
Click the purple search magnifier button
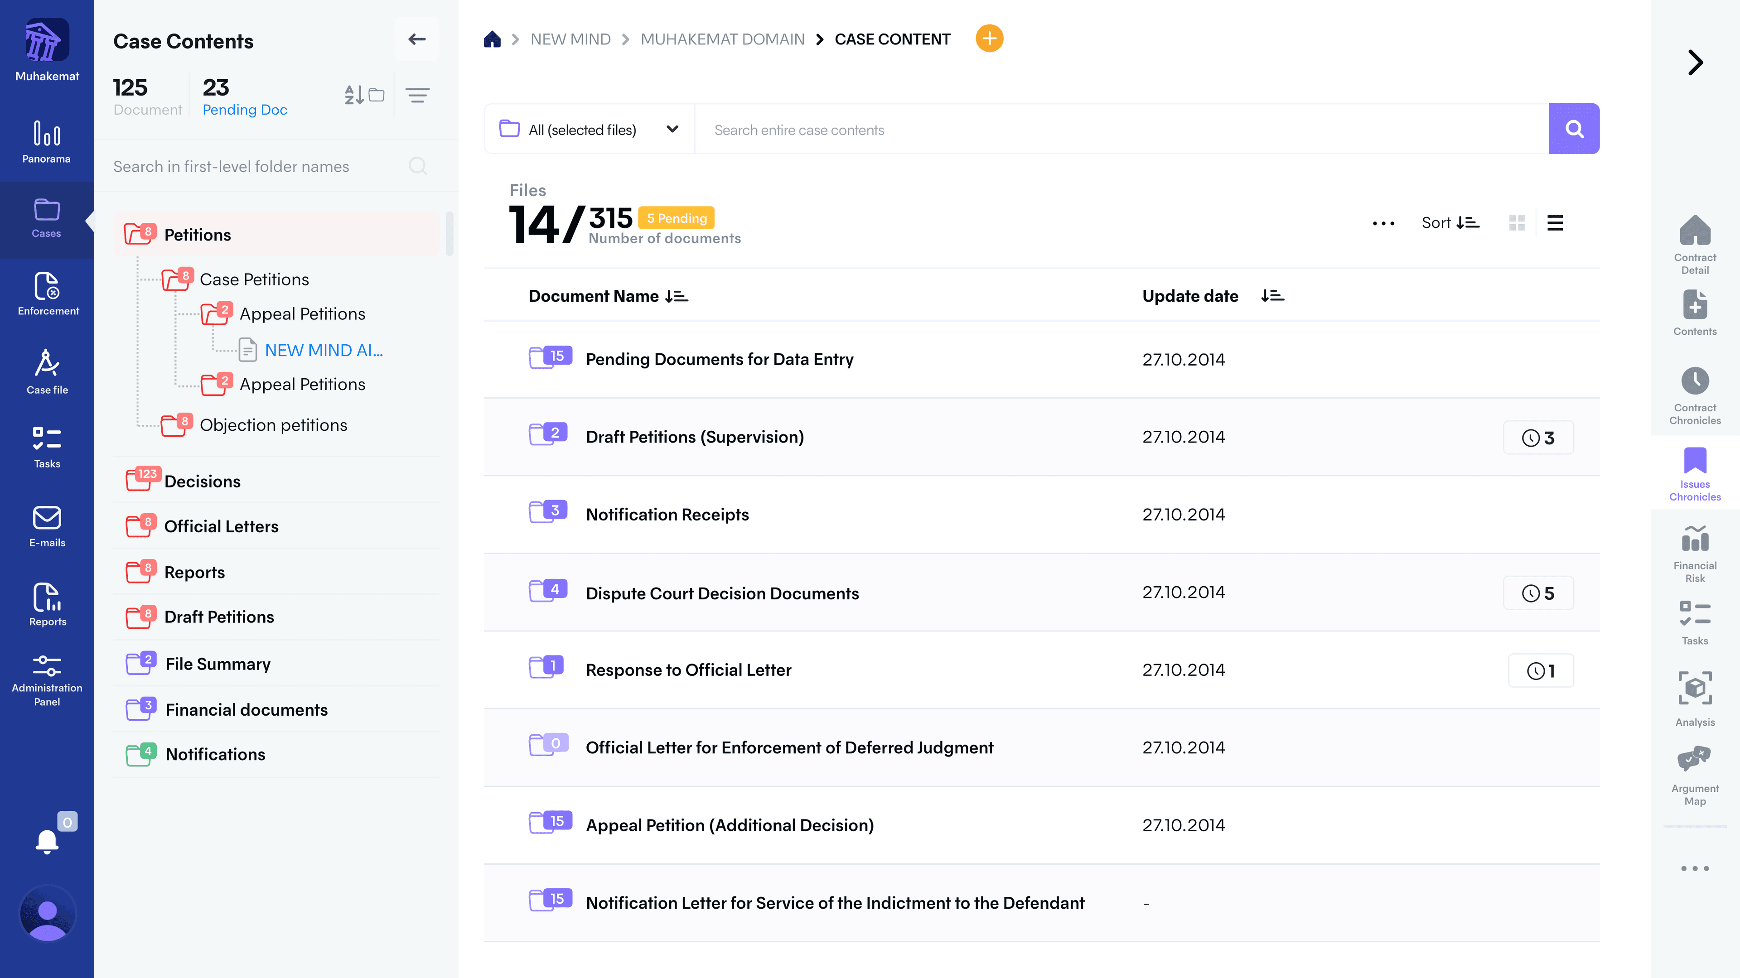(1573, 128)
